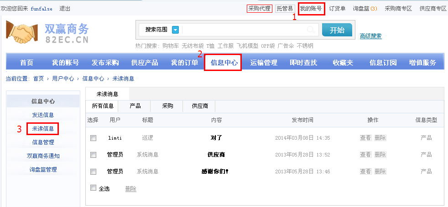This screenshot has width=448, height=207.
Task: Open 询盘篮管理 in the sidebar
Action: point(43,170)
